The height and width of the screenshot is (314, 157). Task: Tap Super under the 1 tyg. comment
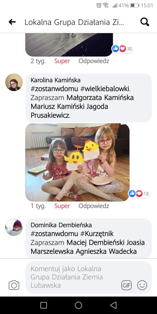[62, 206]
